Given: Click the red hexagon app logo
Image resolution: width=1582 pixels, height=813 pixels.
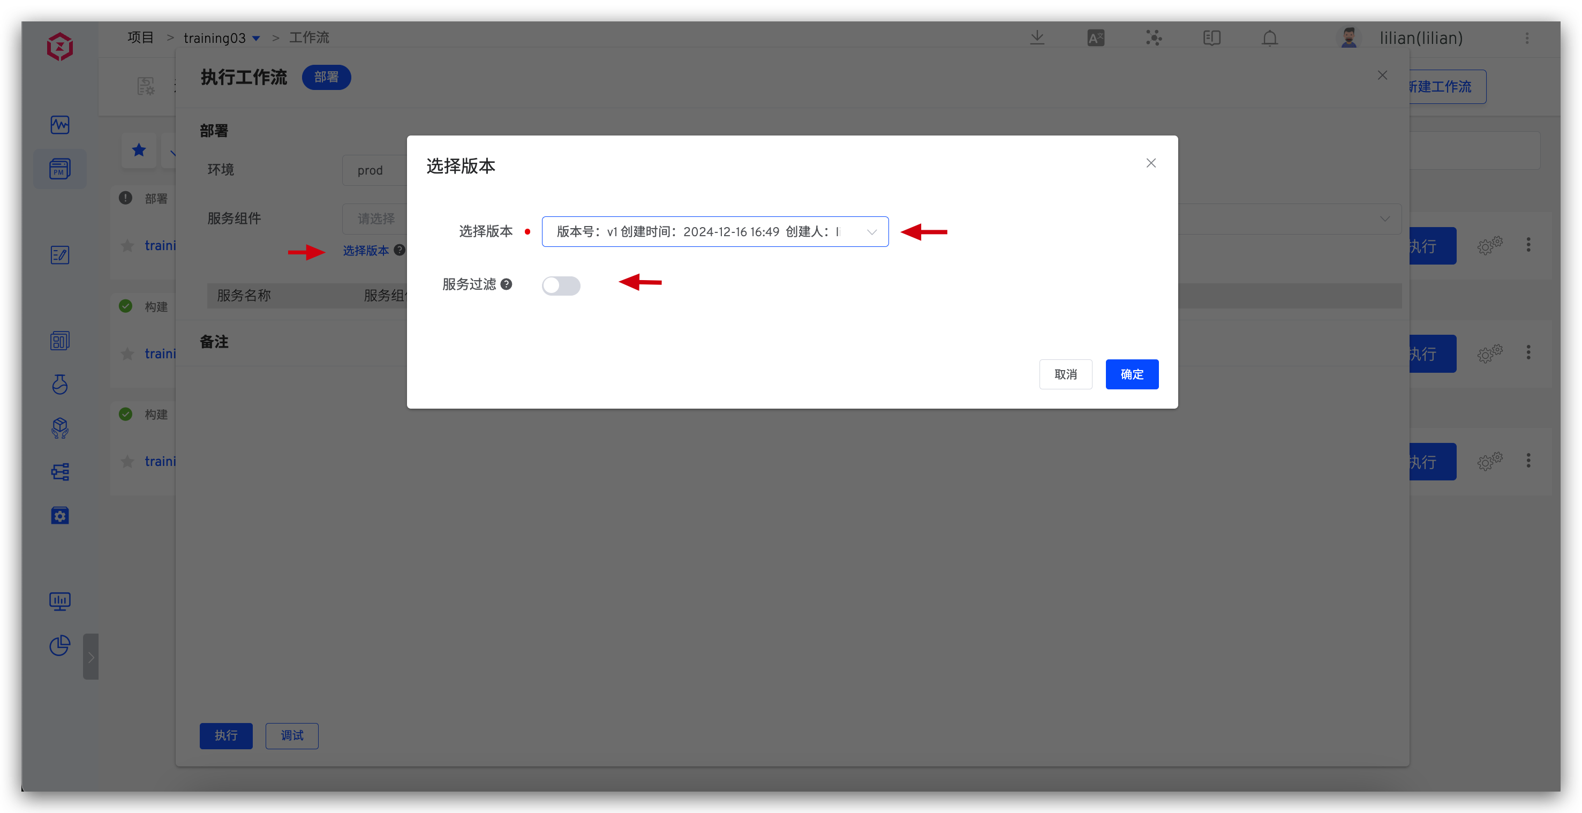Looking at the screenshot, I should pos(59,47).
